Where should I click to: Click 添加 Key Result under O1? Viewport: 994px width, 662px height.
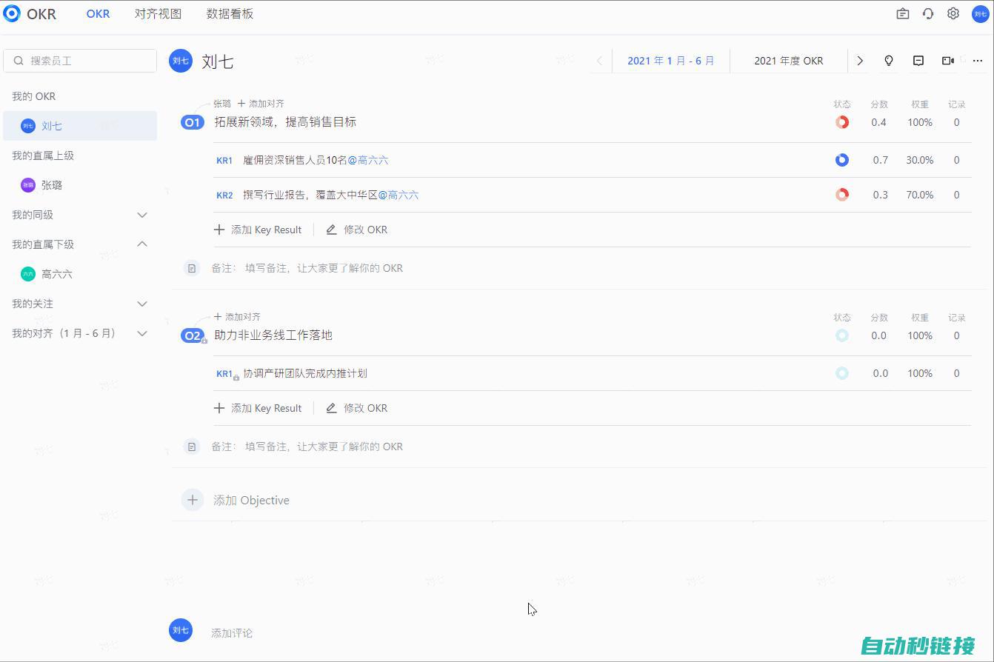[258, 230]
